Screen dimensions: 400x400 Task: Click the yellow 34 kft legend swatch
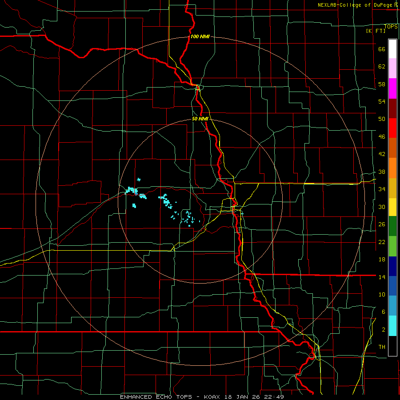(392, 207)
